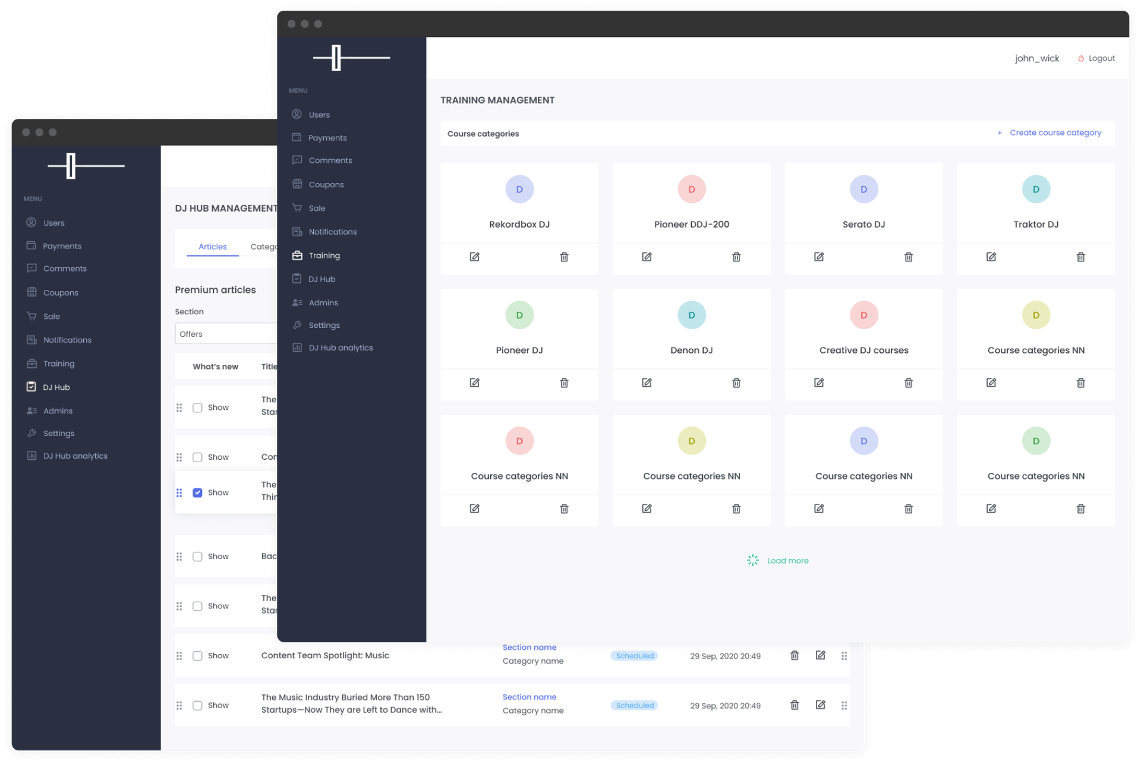Delete the Pioneer DJ category

[564, 383]
